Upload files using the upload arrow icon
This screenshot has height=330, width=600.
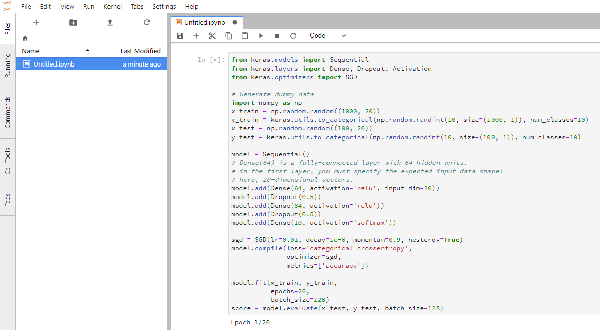(x=110, y=22)
